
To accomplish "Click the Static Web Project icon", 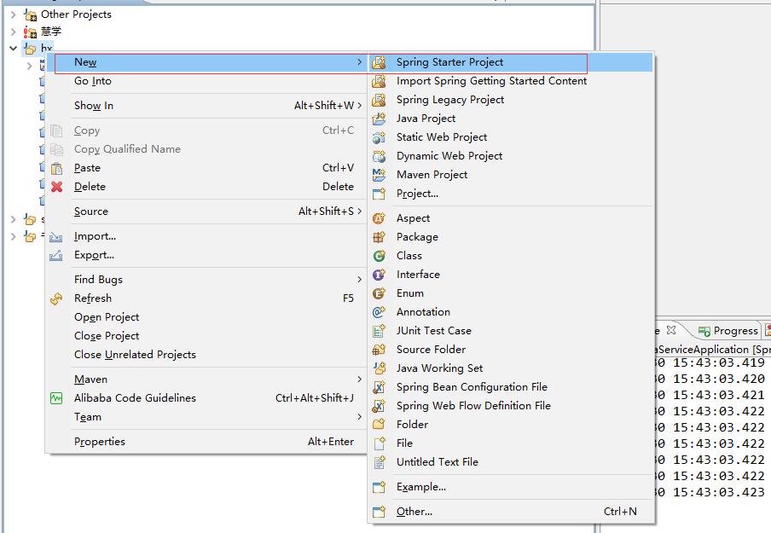I will coord(380,137).
